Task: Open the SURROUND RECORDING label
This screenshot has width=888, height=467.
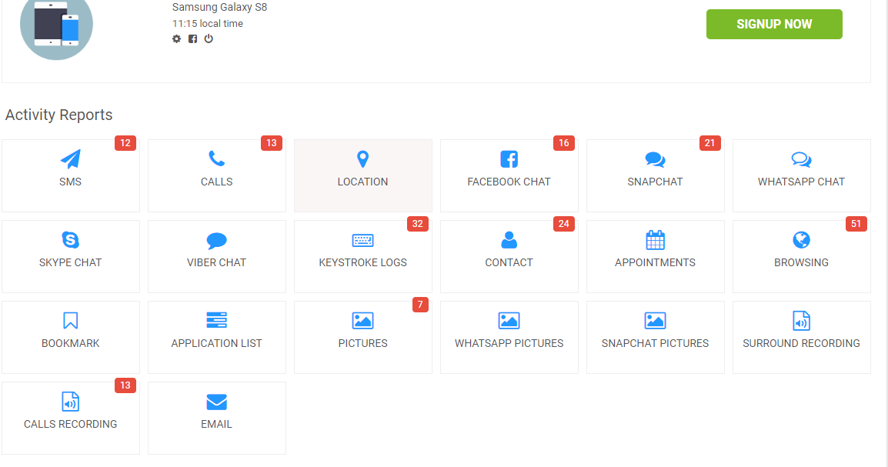Action: click(x=801, y=344)
